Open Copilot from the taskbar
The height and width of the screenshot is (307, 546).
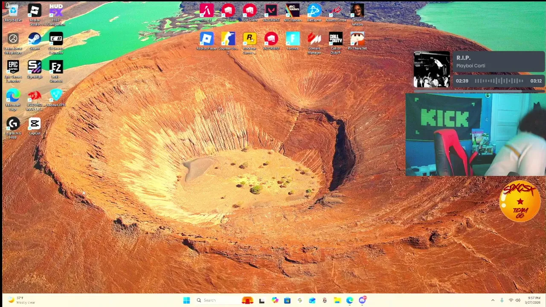click(x=275, y=300)
